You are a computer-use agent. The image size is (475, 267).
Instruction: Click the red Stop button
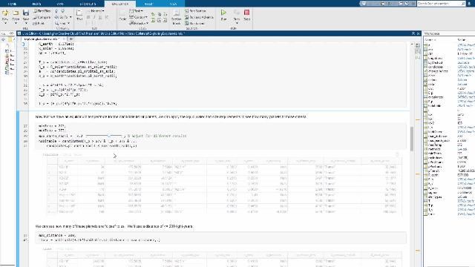[247, 15]
